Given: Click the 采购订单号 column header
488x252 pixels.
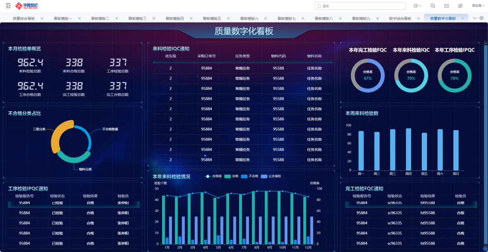Looking at the screenshot, I should coord(206,56).
